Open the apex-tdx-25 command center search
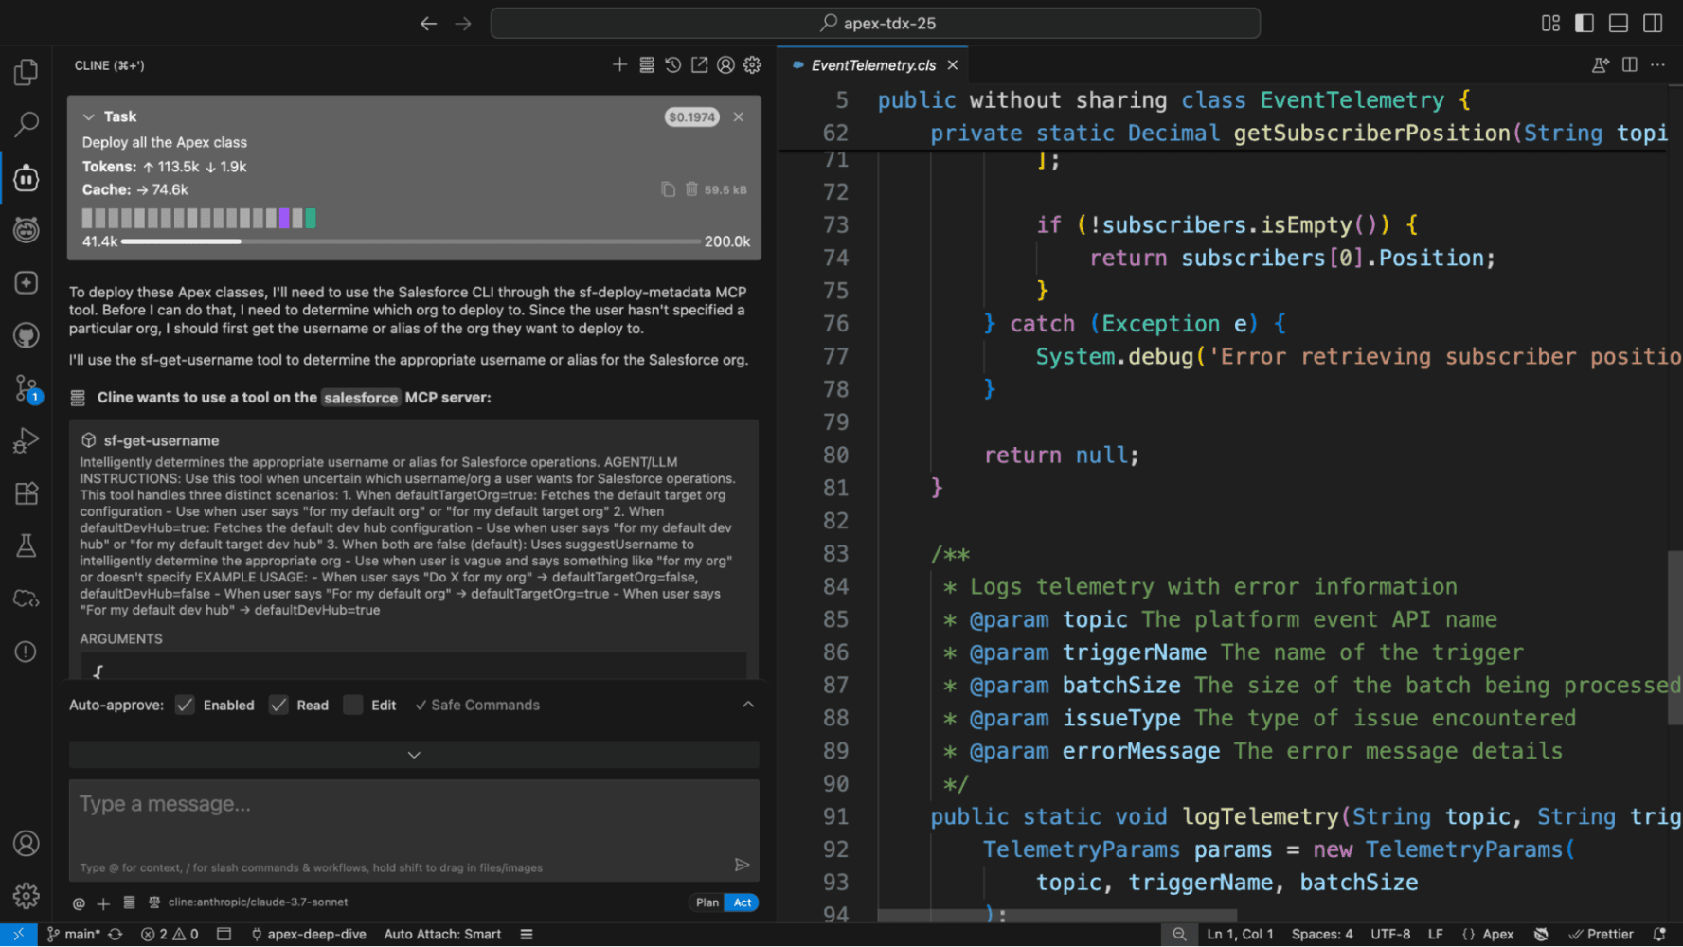 pos(873,23)
